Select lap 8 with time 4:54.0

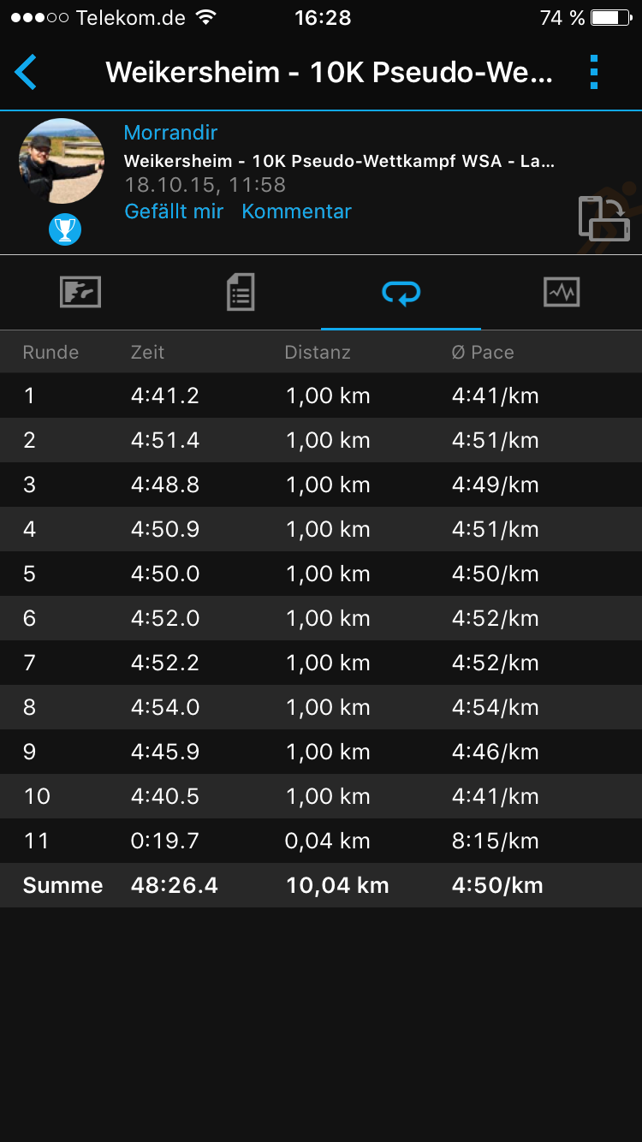(x=321, y=707)
